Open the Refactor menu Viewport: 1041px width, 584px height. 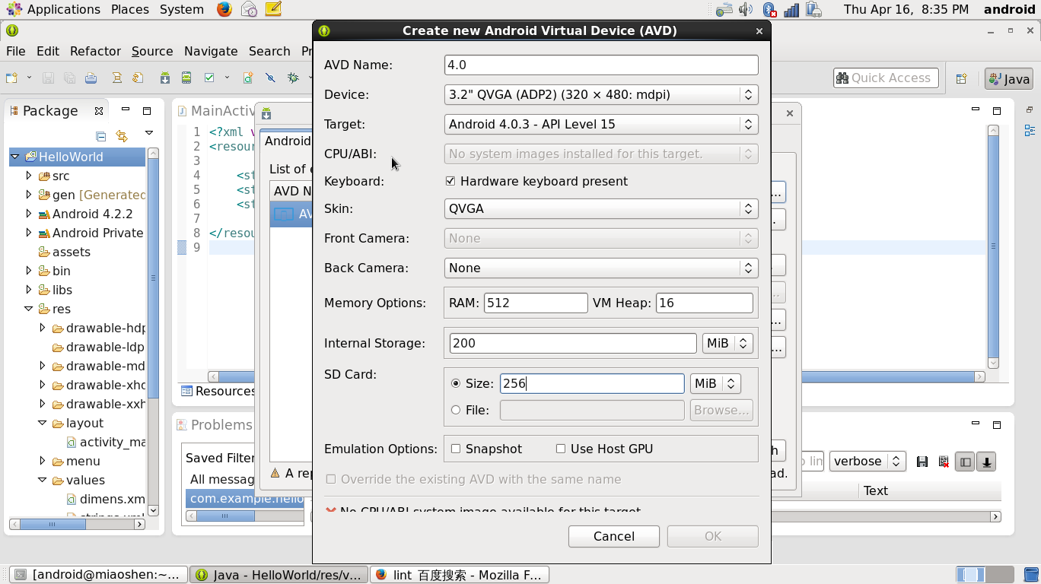[95, 51]
